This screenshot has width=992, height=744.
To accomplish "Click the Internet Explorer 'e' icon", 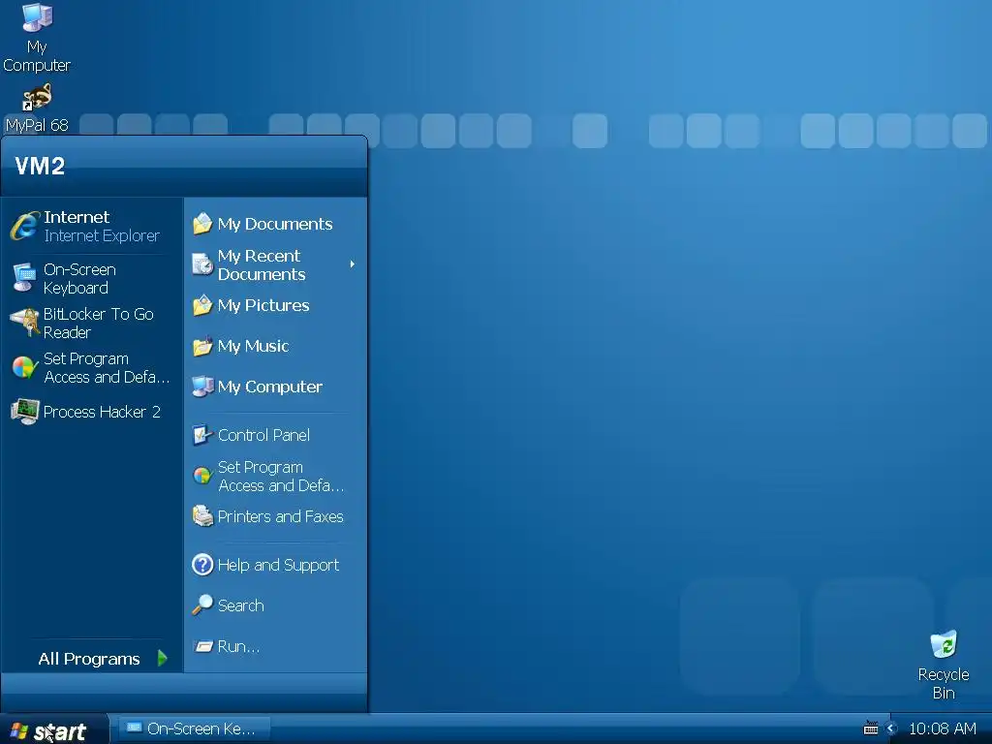I will coord(24,226).
